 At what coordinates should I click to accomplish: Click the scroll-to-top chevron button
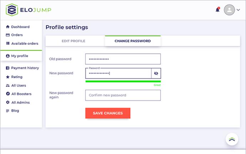232,139
